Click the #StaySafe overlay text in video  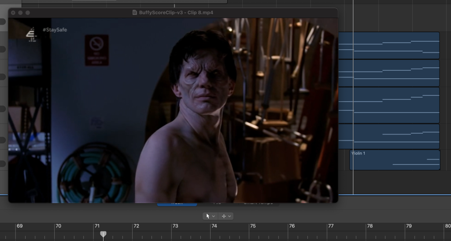(55, 29)
